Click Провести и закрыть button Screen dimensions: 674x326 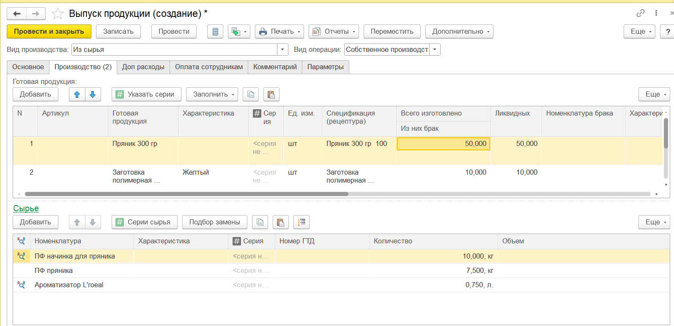(49, 32)
